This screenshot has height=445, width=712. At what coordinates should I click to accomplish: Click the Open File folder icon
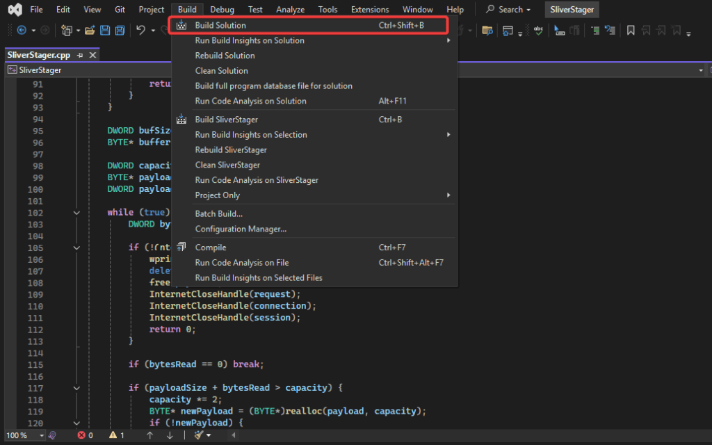(x=90, y=31)
